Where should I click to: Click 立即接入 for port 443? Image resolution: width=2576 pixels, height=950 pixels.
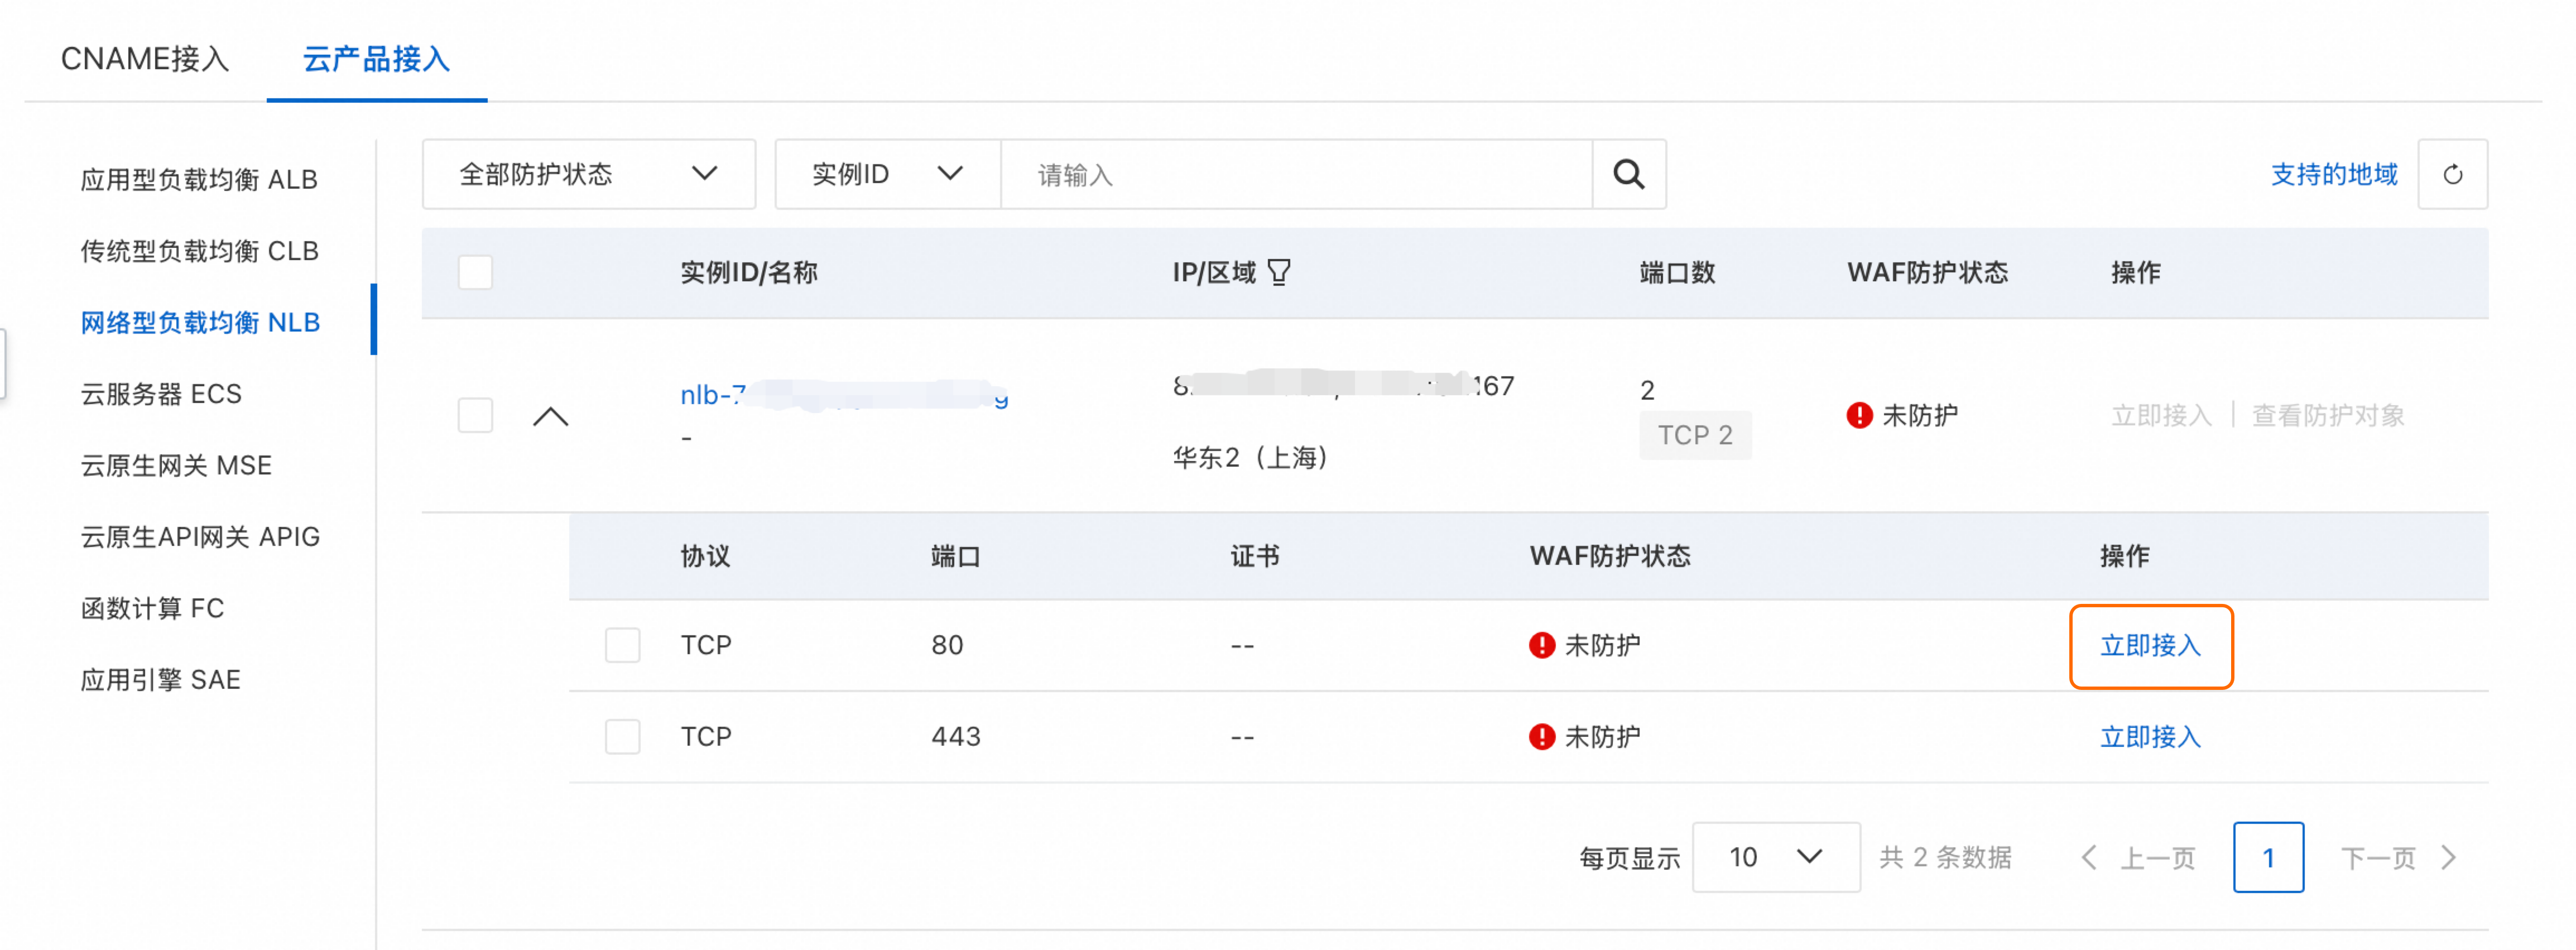click(2150, 737)
